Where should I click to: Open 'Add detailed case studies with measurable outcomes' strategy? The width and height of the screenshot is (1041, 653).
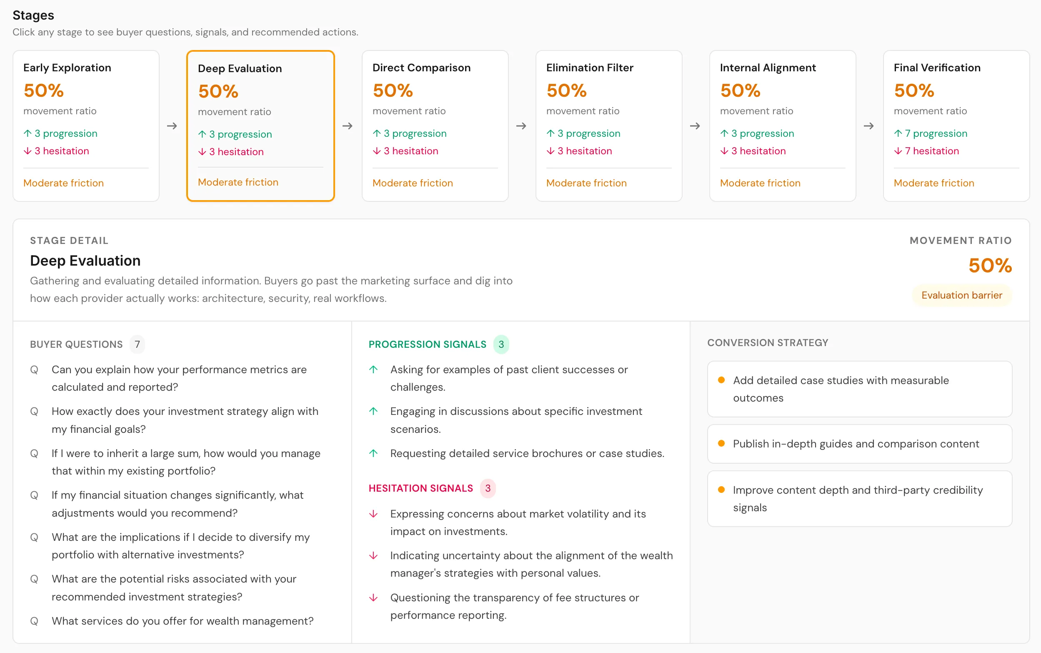coord(859,389)
